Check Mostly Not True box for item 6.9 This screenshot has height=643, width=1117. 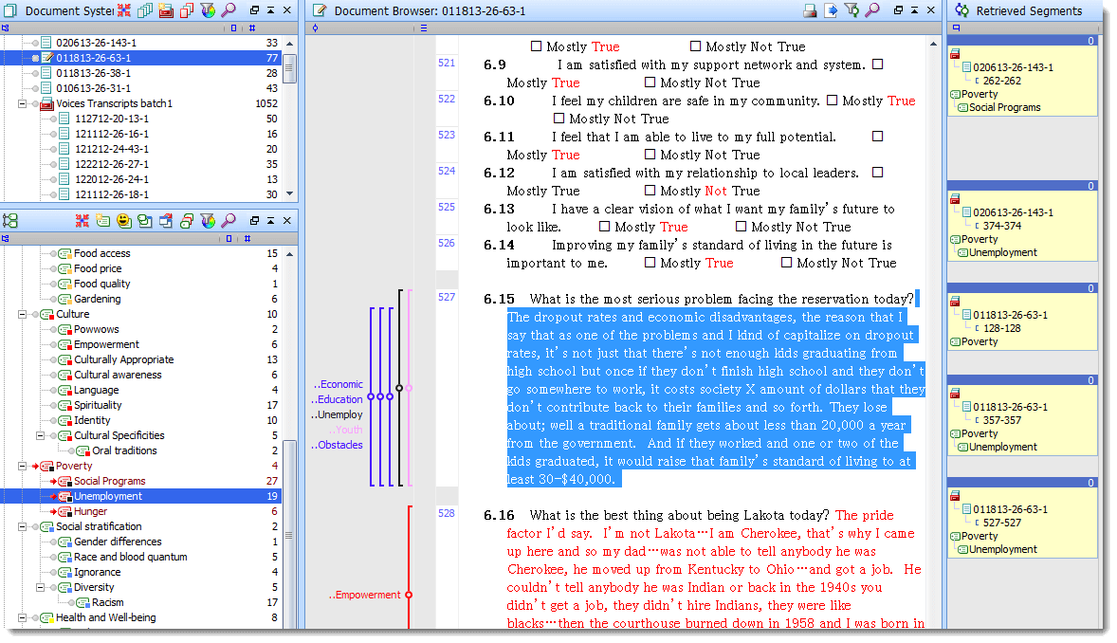click(650, 83)
